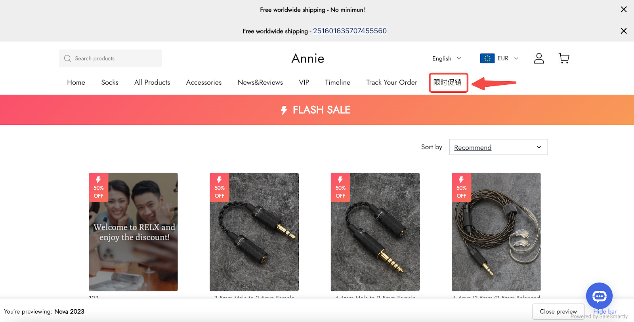Screen dimensions: 634x322
Task: Click the Flash Sale lightning icon
Action: click(284, 110)
